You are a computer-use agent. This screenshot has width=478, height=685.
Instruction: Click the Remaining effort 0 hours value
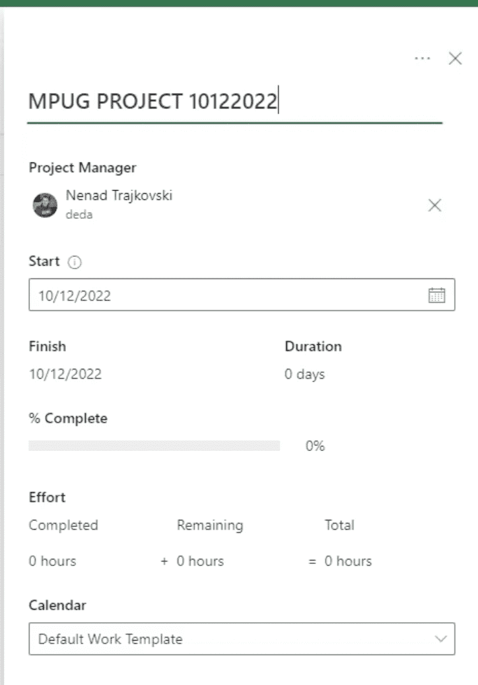pos(200,561)
